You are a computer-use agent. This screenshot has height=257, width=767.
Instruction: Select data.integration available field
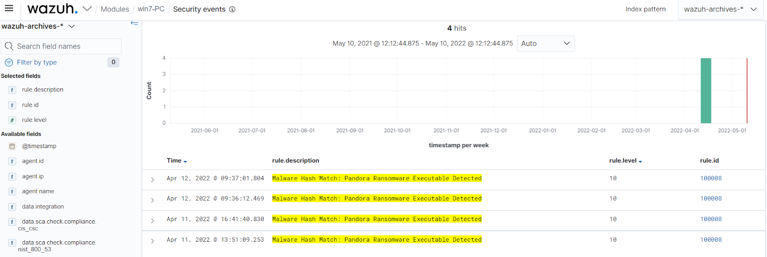43,206
